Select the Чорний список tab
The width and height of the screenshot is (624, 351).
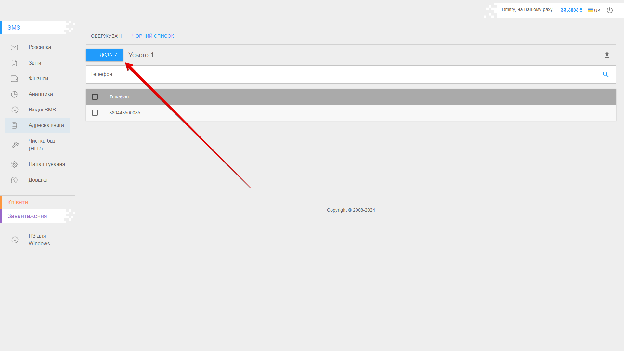click(x=153, y=36)
